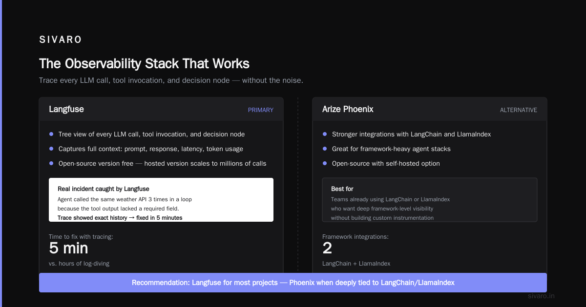The width and height of the screenshot is (586, 307).
Task: Click the bullet 'Open-source version free'
Action: [x=162, y=163]
